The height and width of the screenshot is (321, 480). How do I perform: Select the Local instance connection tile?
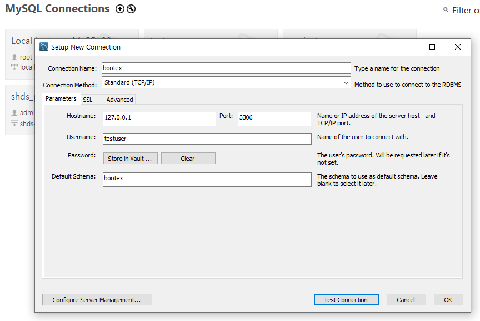[20, 55]
